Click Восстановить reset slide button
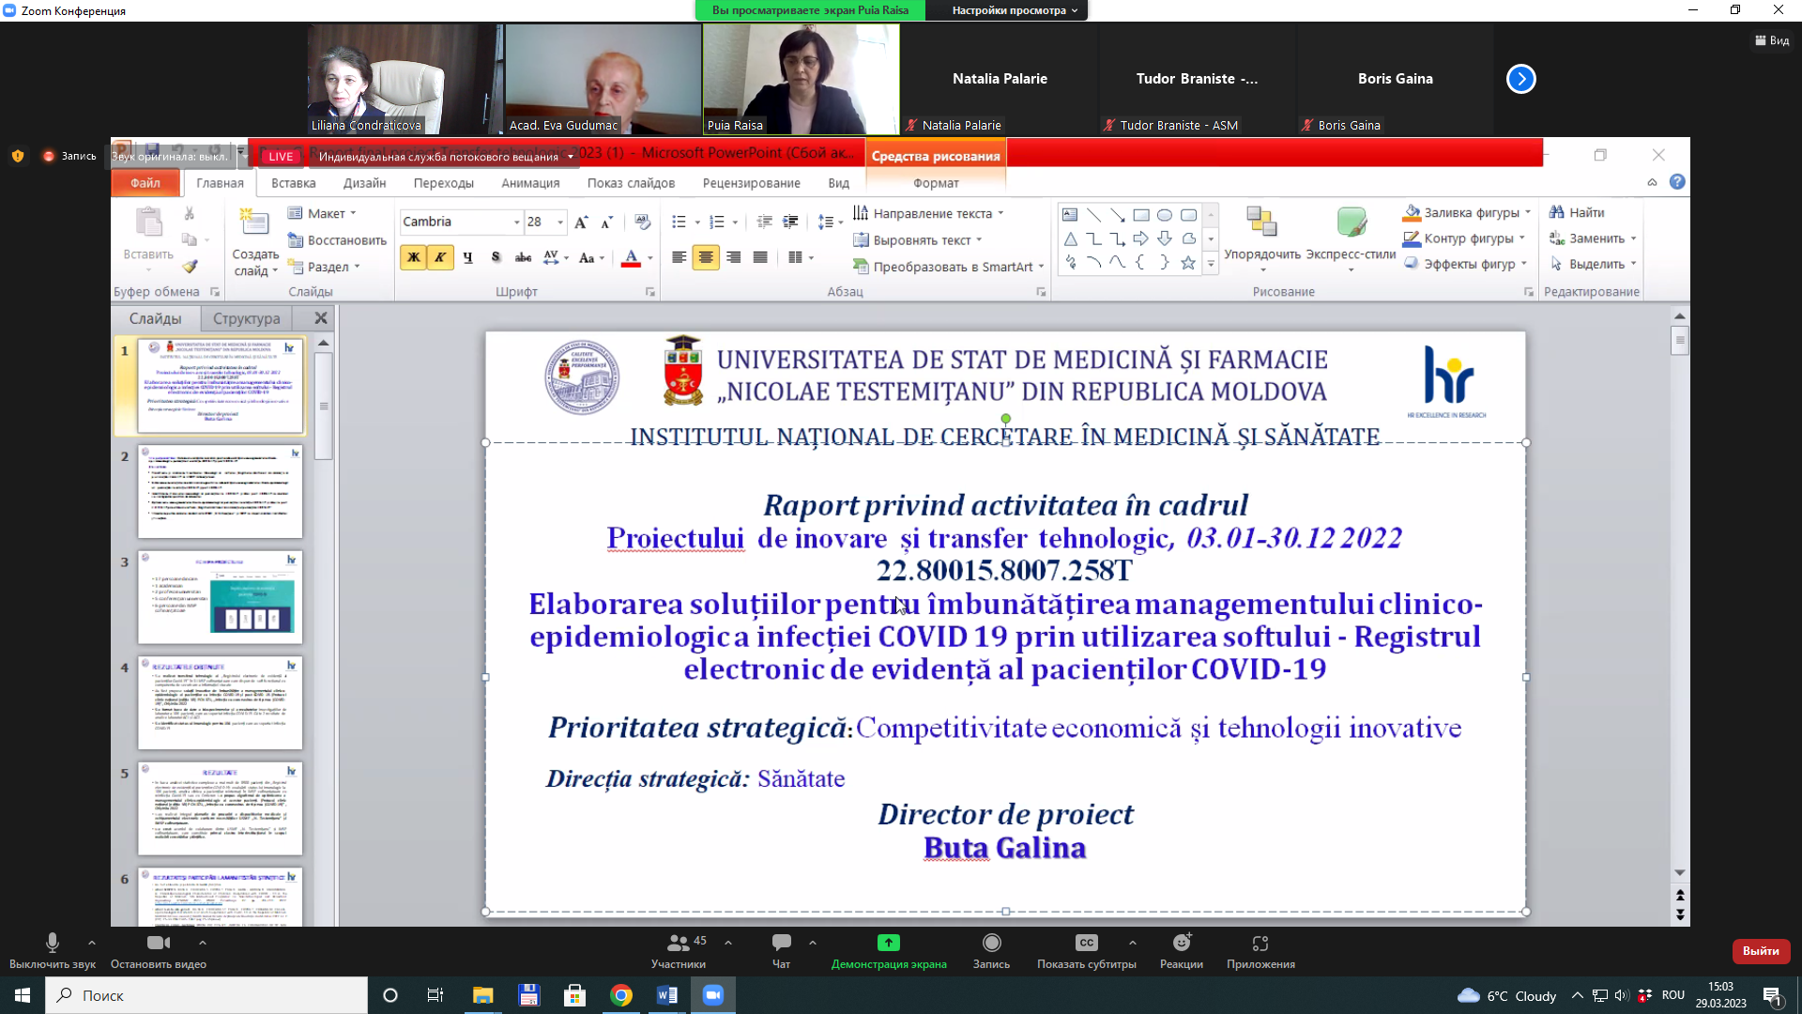The width and height of the screenshot is (1802, 1014). coord(337,240)
